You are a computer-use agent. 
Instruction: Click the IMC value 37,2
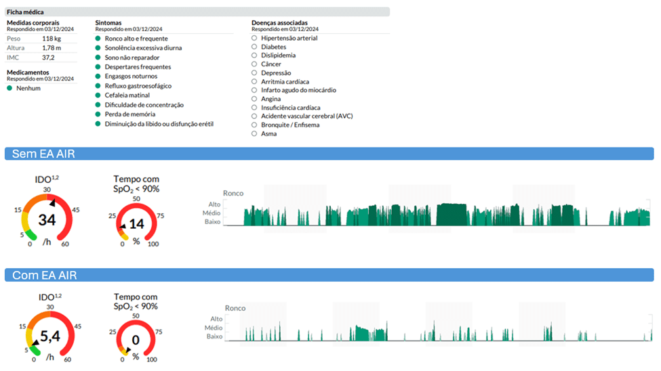click(x=48, y=58)
